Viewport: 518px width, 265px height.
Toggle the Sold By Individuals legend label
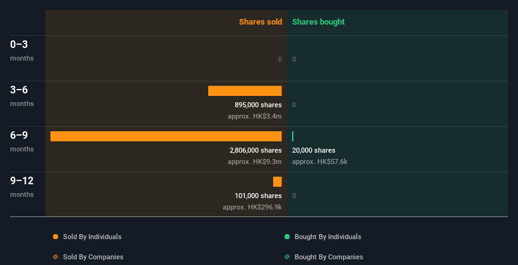click(92, 237)
